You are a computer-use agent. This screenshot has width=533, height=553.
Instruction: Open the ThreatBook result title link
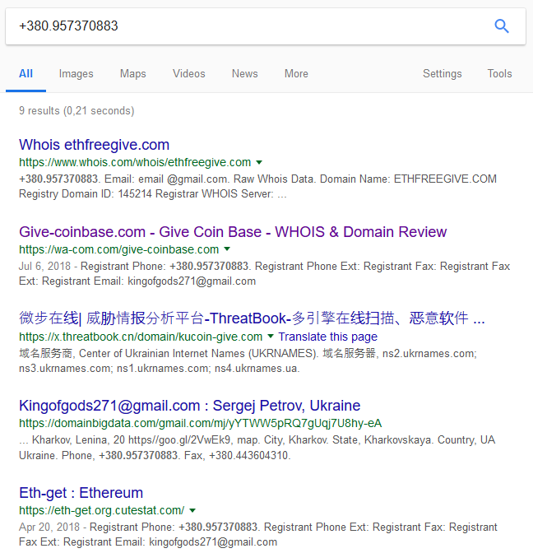point(252,318)
